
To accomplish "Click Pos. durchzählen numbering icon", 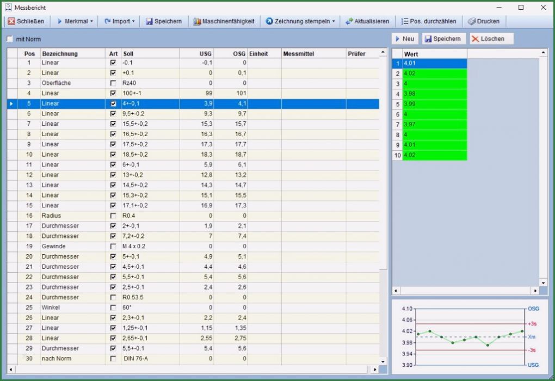I will click(404, 21).
